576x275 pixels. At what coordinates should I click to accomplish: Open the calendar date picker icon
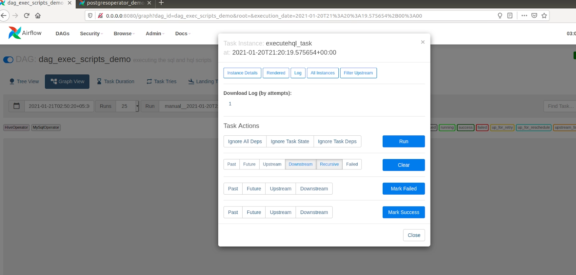point(17,106)
